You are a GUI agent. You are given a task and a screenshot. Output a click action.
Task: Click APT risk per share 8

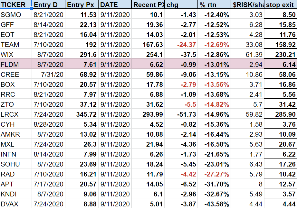click(x=261, y=184)
